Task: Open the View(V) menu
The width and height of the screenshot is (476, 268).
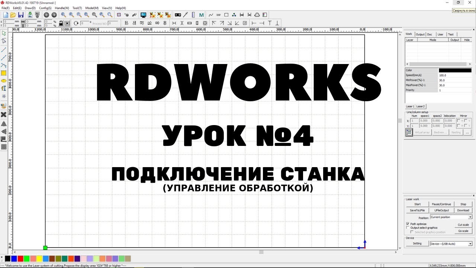Action: [107, 8]
